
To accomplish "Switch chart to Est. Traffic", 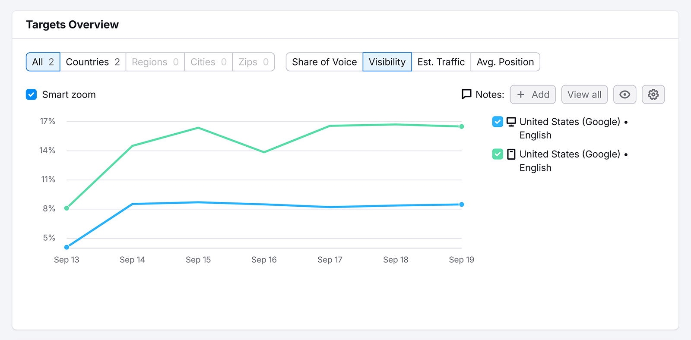I will pyautogui.click(x=441, y=62).
